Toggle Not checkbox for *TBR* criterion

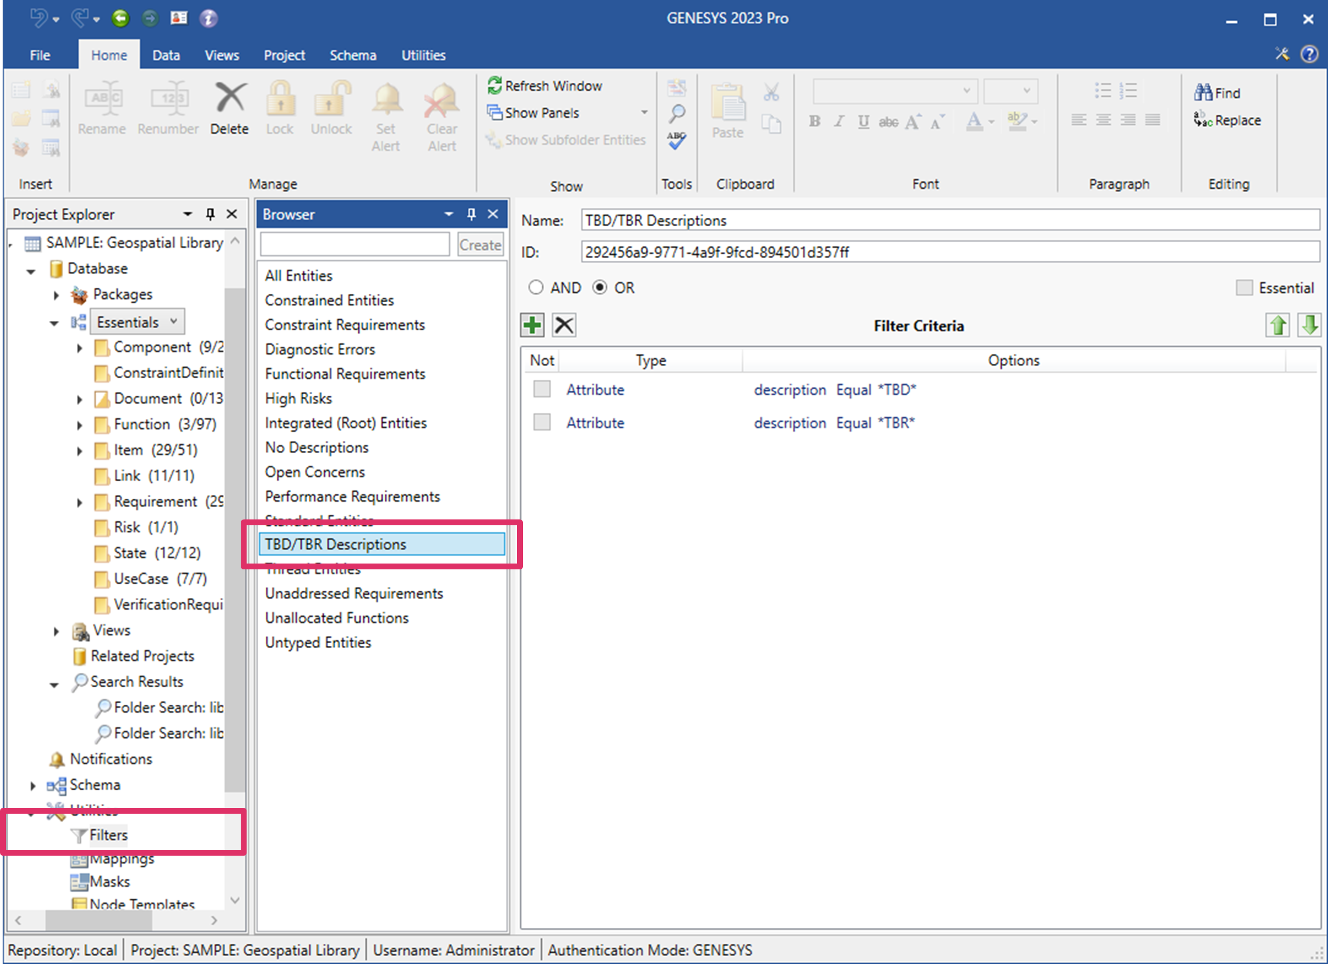[x=542, y=422]
